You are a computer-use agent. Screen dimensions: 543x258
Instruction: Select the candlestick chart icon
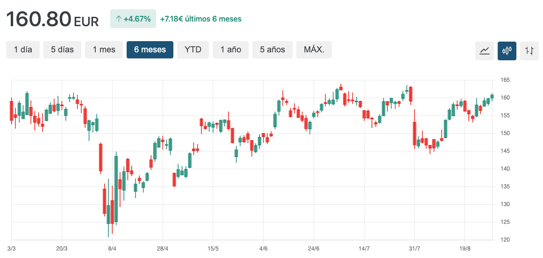(507, 50)
